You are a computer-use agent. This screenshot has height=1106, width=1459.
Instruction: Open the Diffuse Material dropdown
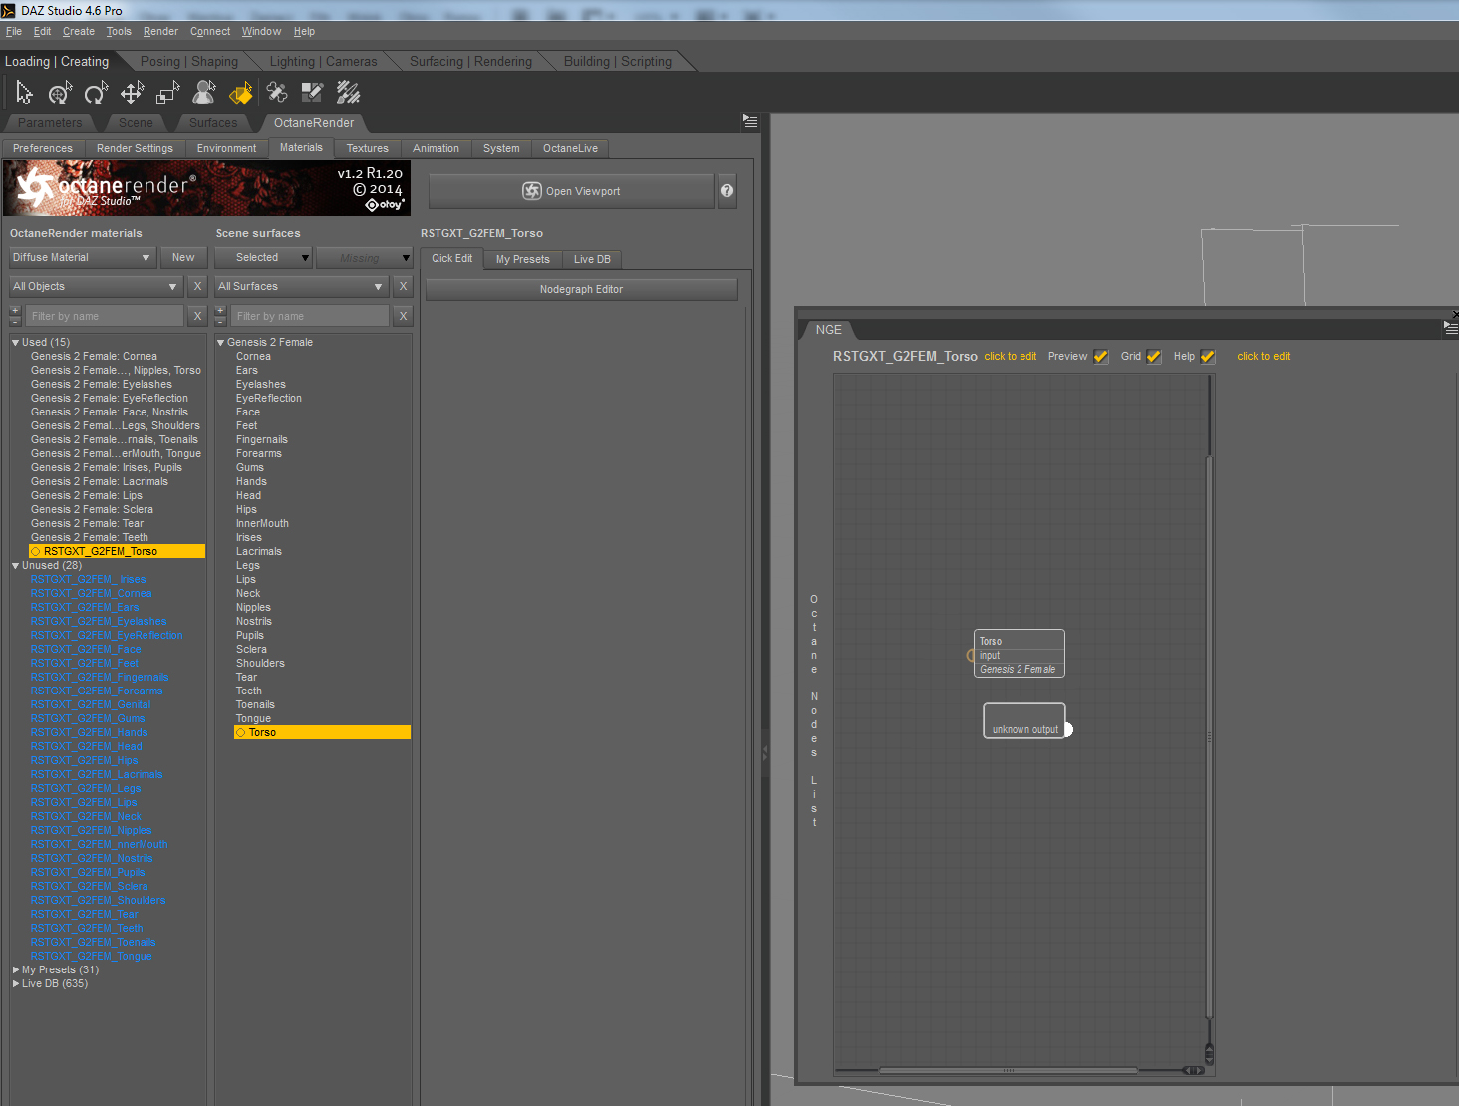pyautogui.click(x=82, y=258)
